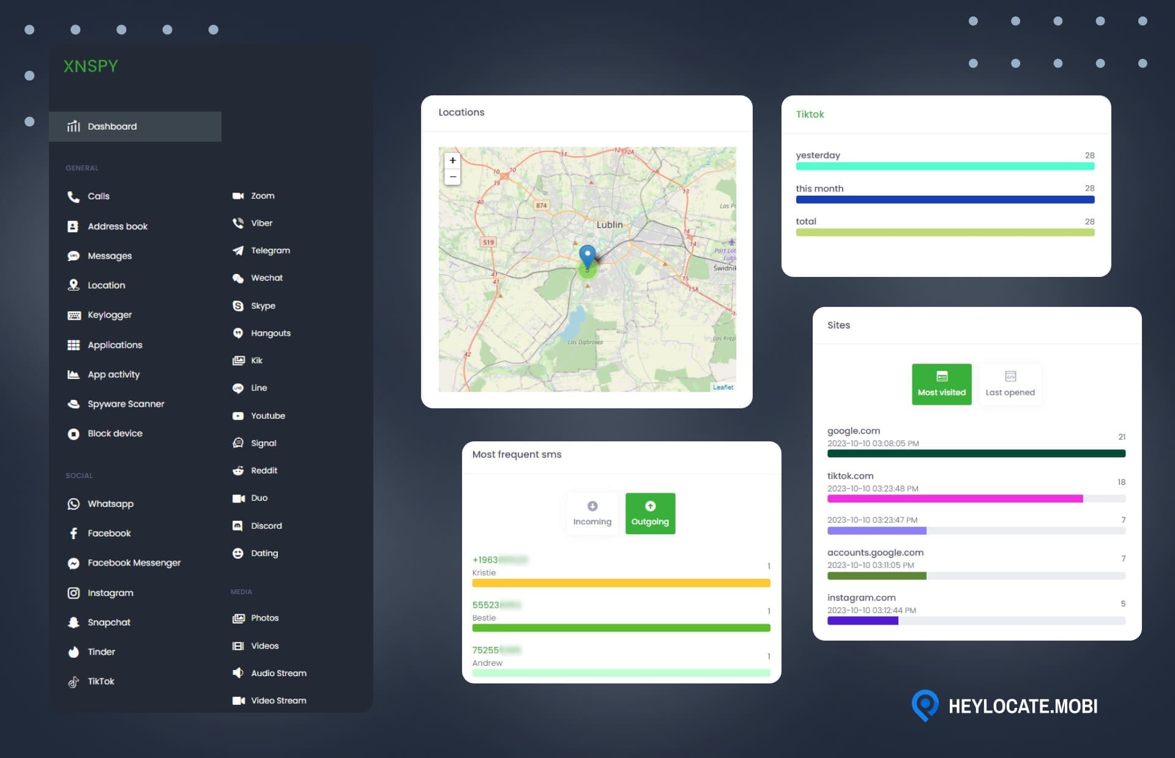Click the Calls phone icon
1175x758 pixels.
[x=73, y=196]
